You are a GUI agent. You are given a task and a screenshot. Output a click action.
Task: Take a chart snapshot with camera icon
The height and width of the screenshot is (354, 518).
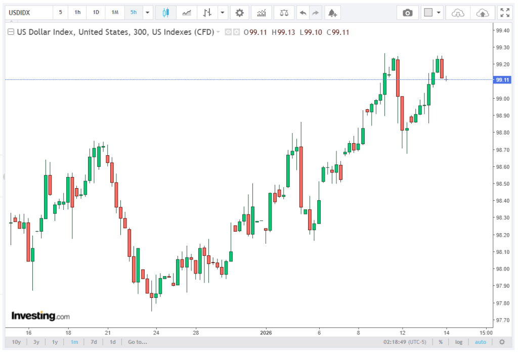point(407,13)
